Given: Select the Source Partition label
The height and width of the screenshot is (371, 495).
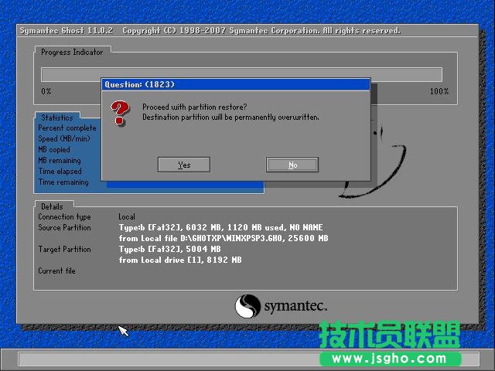Looking at the screenshot, I should [x=64, y=228].
